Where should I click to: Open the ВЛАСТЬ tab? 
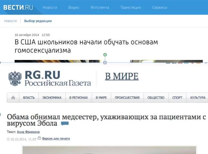tap(29, 98)
